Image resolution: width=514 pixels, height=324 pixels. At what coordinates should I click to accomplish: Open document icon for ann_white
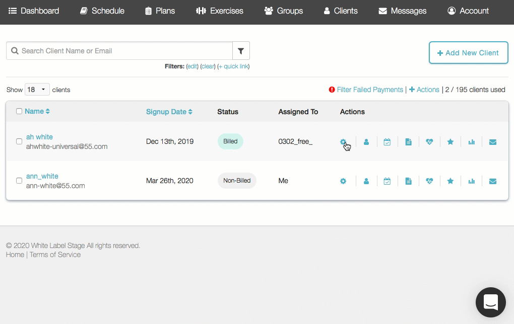pyautogui.click(x=408, y=181)
